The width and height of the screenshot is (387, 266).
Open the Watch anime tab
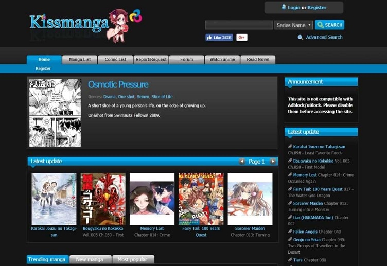point(222,60)
